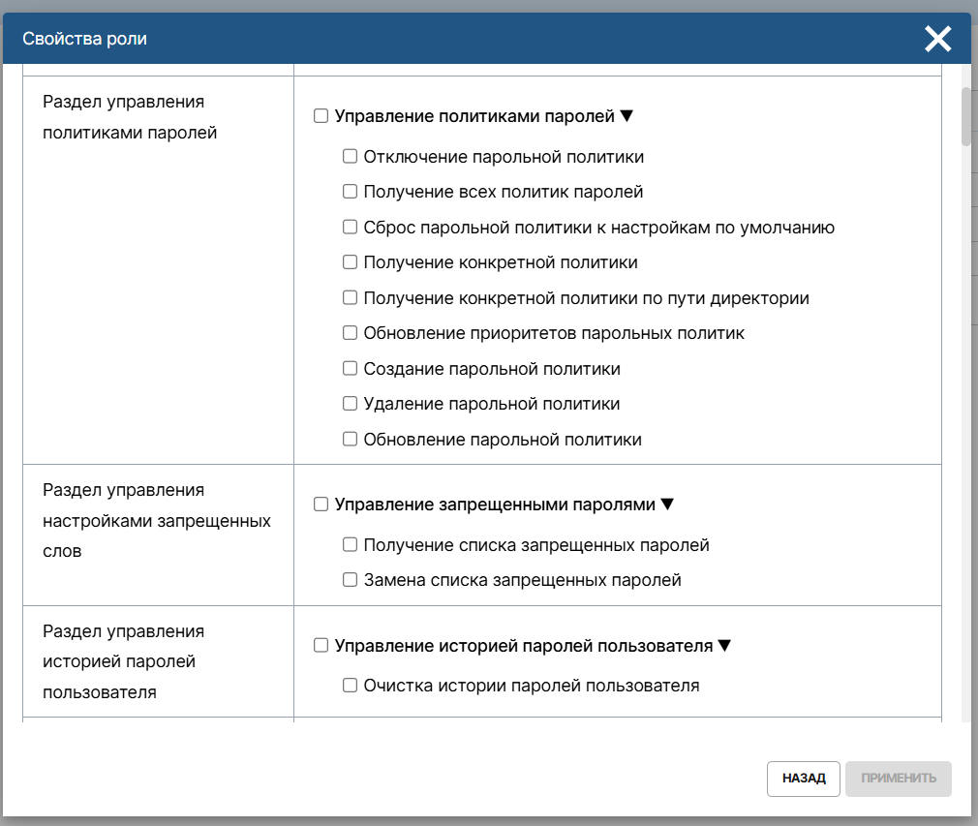This screenshot has height=826, width=978.
Task: Tick Получение всех политик паролей
Action: (351, 192)
